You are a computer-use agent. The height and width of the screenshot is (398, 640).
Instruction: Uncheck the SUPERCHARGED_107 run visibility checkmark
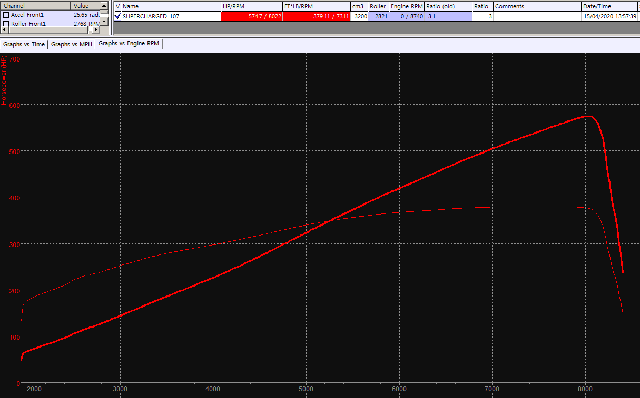click(x=117, y=16)
